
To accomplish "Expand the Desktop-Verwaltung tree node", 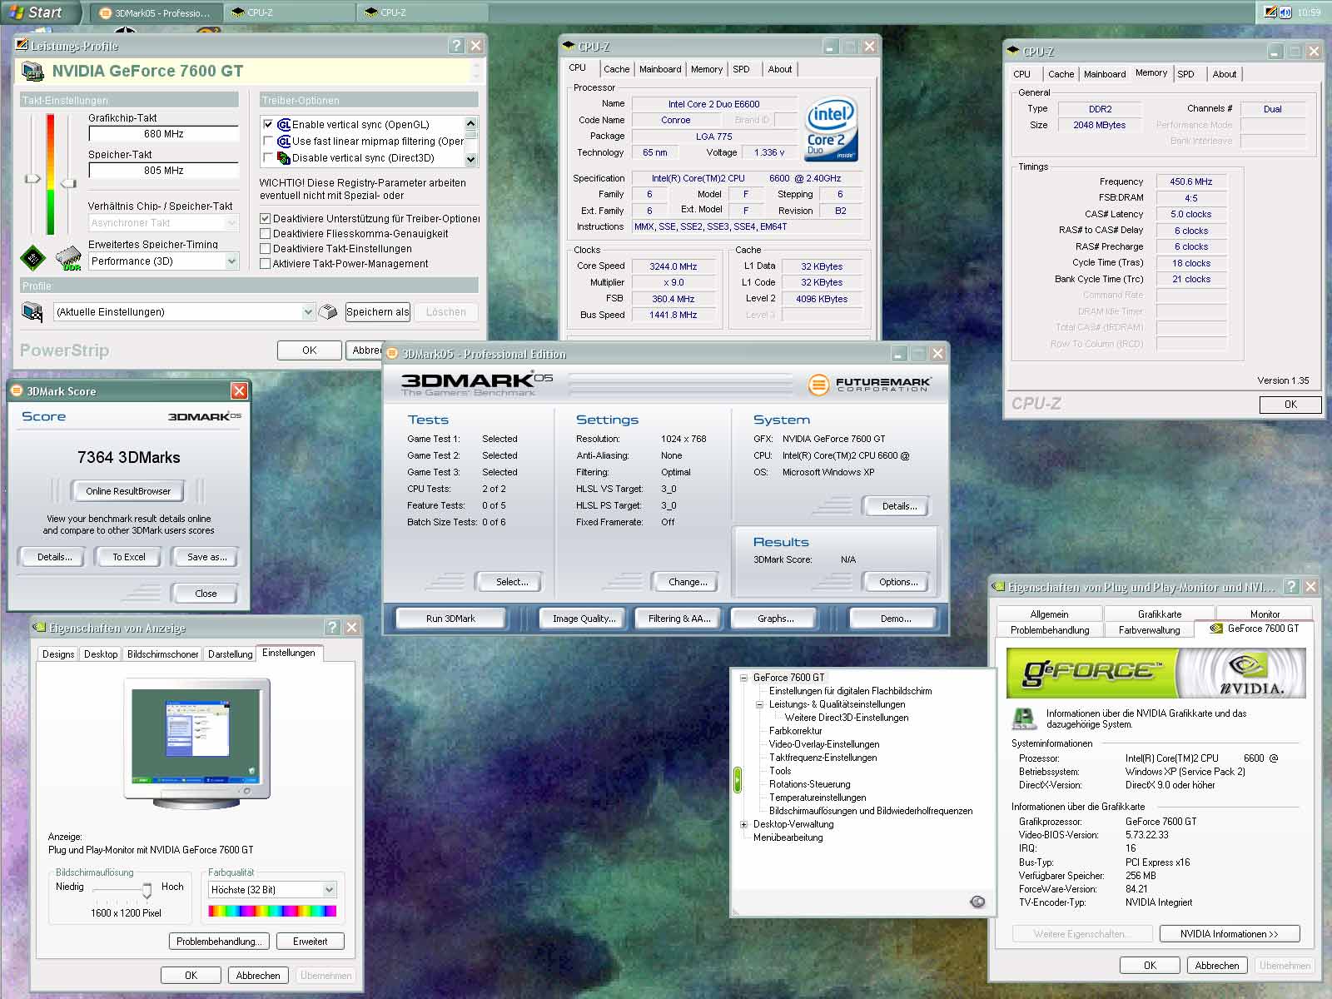I will [x=743, y=824].
